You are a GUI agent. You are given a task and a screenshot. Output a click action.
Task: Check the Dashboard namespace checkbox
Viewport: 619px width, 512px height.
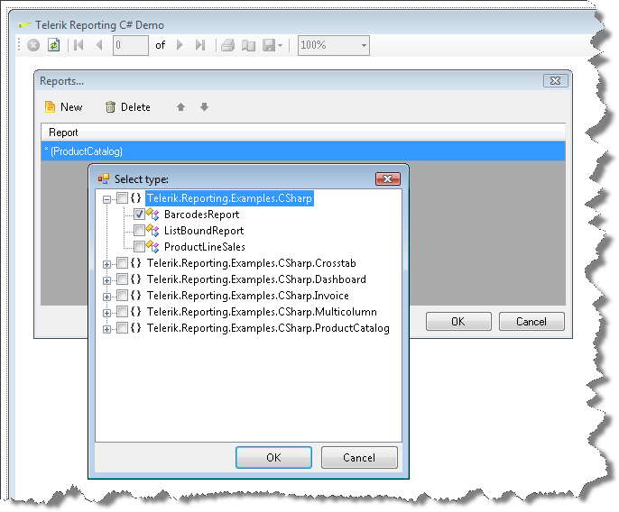[x=123, y=279]
